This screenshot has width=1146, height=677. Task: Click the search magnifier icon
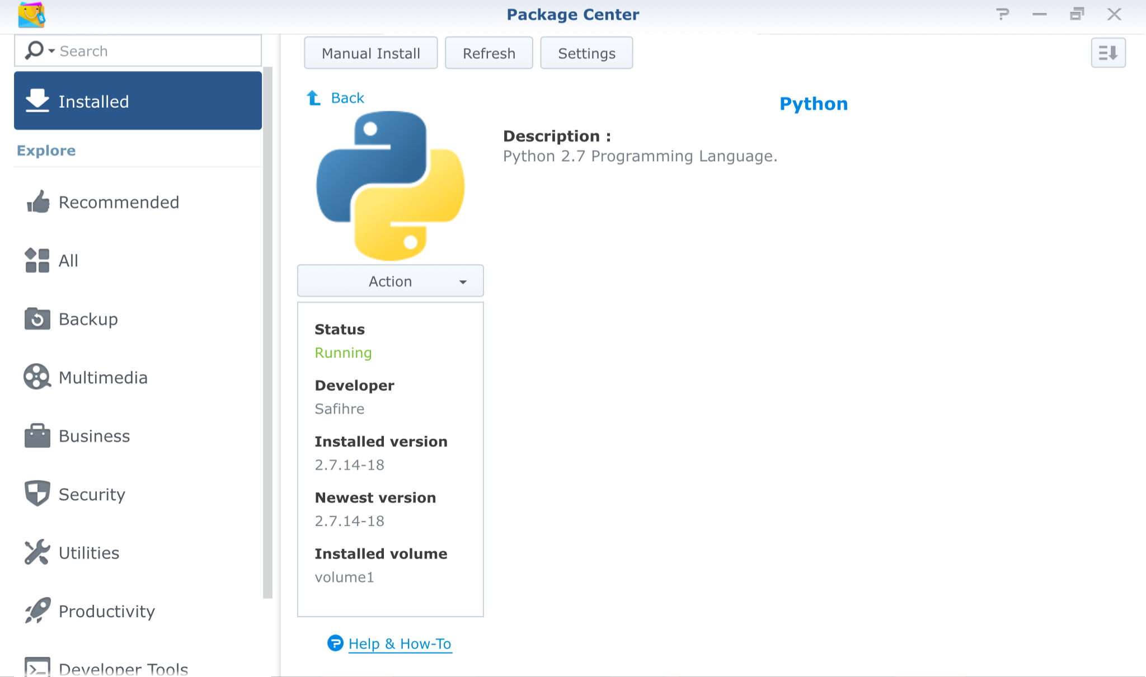coord(34,50)
